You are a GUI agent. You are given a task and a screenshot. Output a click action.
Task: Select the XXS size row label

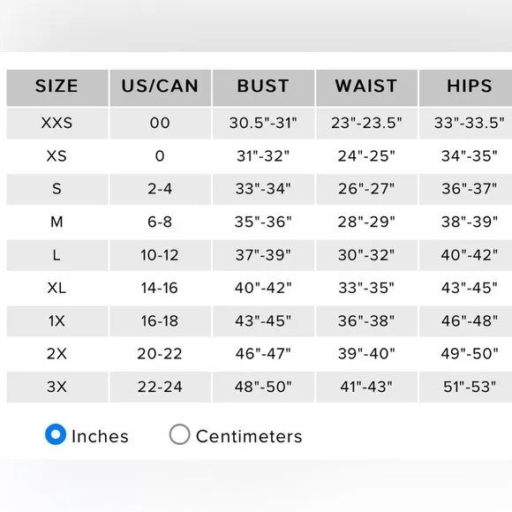[x=57, y=124]
